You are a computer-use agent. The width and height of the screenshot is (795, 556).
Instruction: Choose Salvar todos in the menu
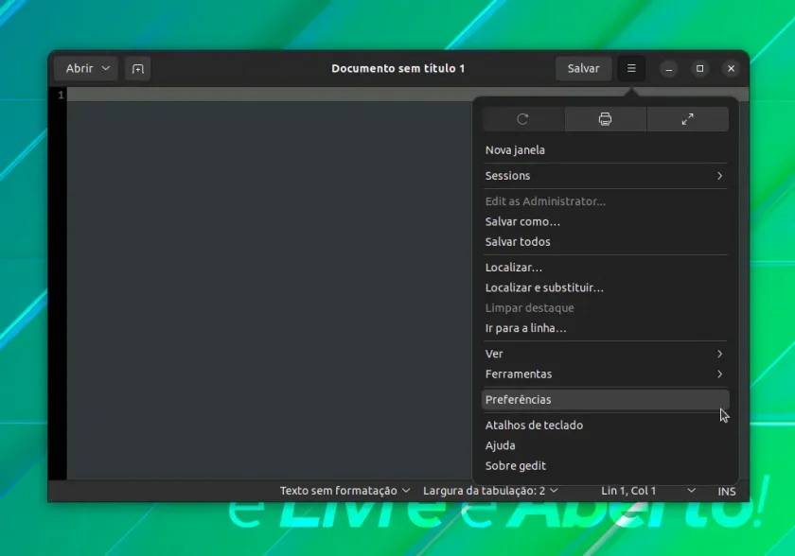tap(606, 241)
